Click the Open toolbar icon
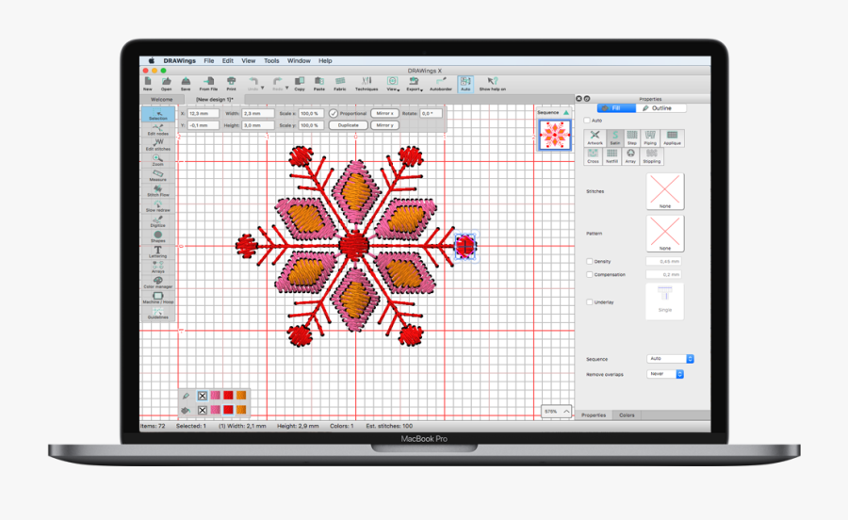Screen dimensions: 848x520 pyautogui.click(x=166, y=84)
